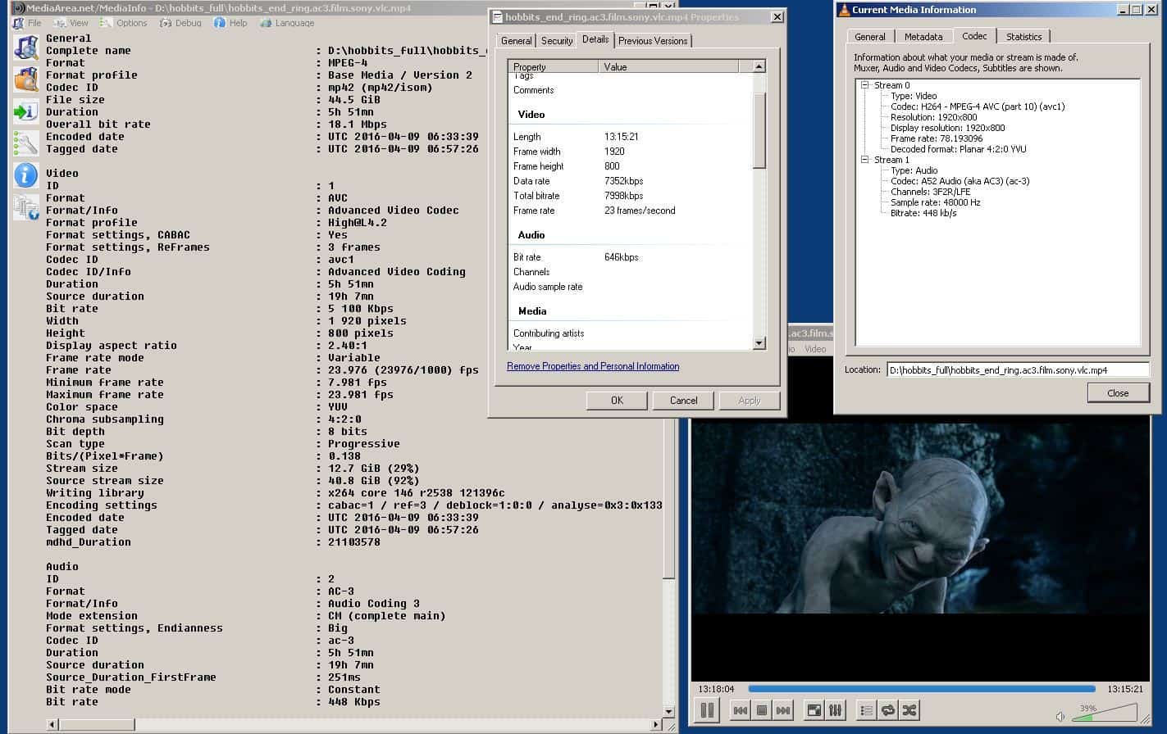This screenshot has width=1167, height=734.
Task: Select Decoded format: Planar 4:2:0 YVU row
Action: [x=958, y=149]
